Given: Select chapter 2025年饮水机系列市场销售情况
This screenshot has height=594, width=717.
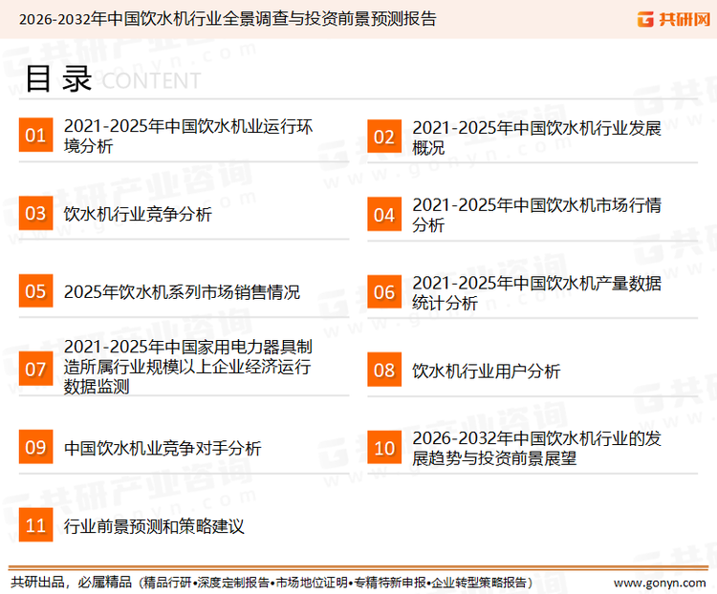Looking at the screenshot, I should 182,292.
